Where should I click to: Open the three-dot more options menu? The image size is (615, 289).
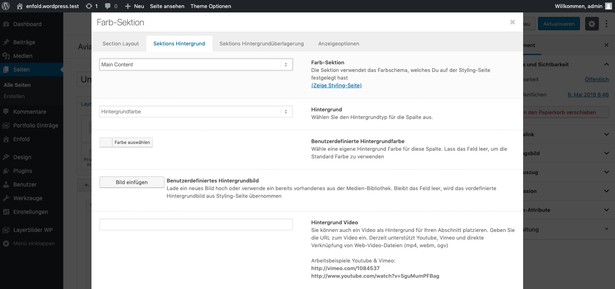pos(607,24)
